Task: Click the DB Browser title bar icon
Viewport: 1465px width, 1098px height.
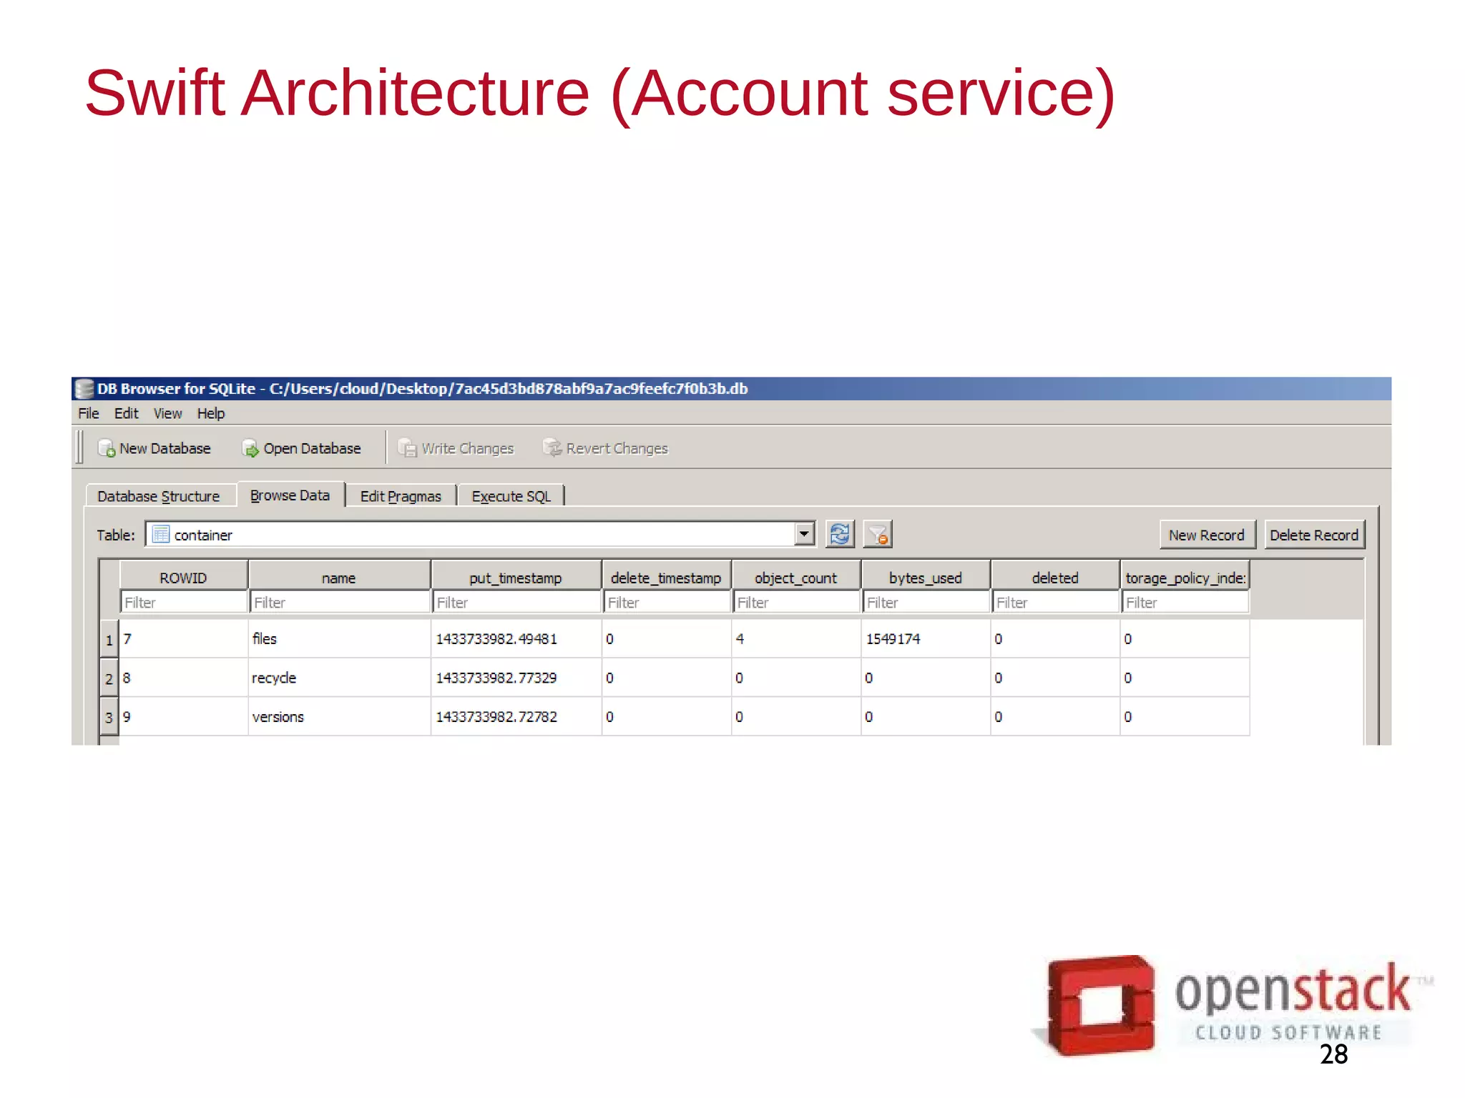Action: click(84, 389)
